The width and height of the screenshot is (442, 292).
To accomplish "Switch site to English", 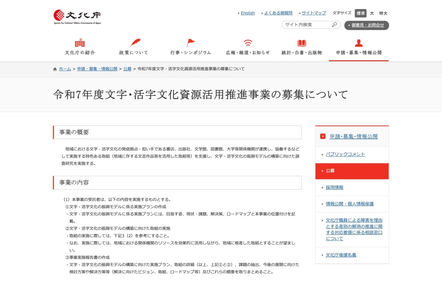I will (248, 13).
